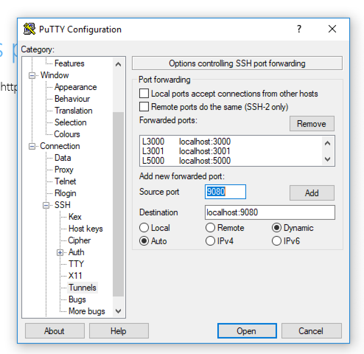Select the Window category label
The height and width of the screenshot is (354, 364).
tap(55, 75)
